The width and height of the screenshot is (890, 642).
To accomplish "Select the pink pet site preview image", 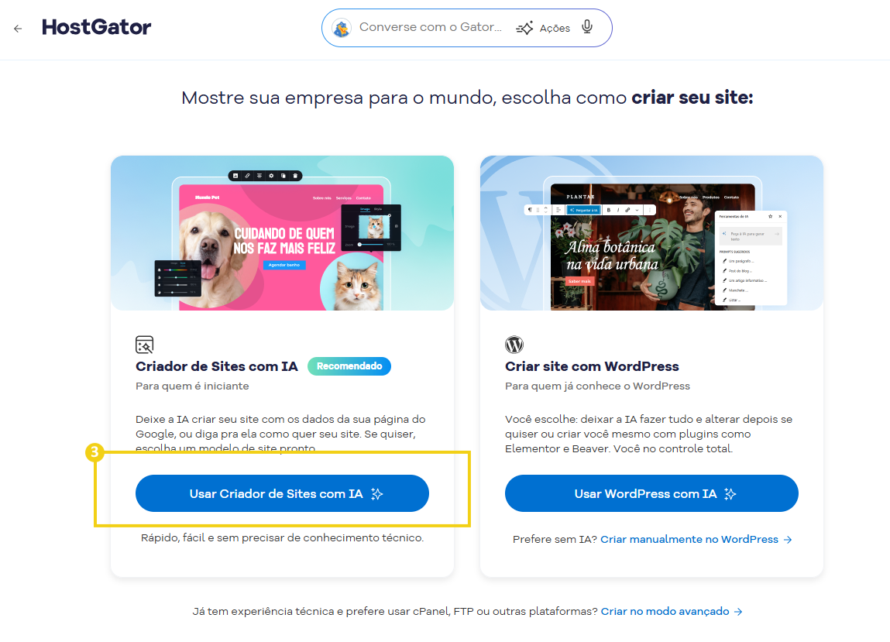I will click(282, 233).
